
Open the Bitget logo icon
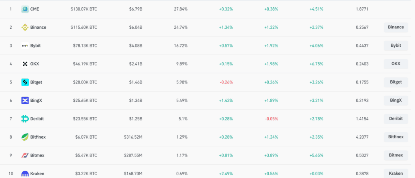point(25,82)
